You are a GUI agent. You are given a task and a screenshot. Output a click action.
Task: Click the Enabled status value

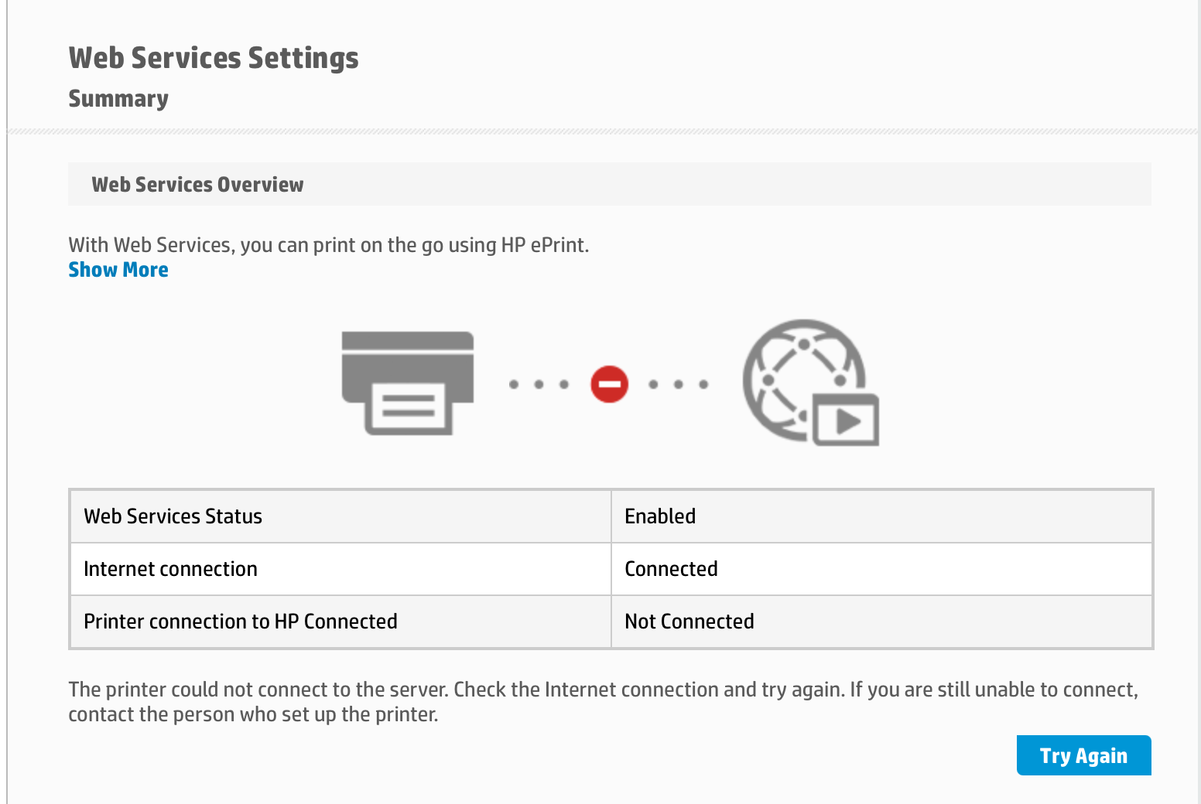coord(660,516)
